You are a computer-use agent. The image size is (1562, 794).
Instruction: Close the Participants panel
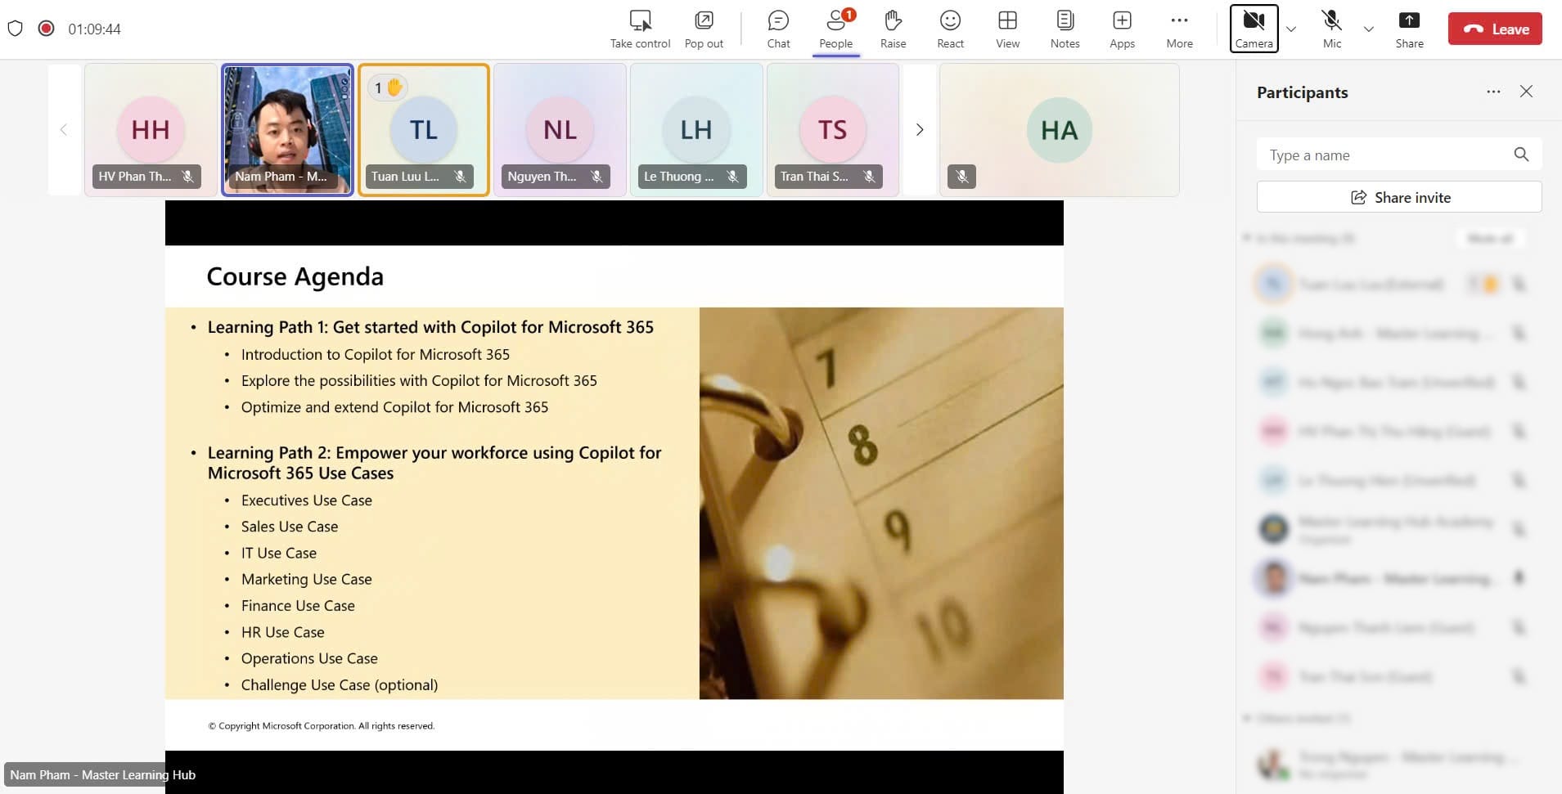tap(1526, 92)
